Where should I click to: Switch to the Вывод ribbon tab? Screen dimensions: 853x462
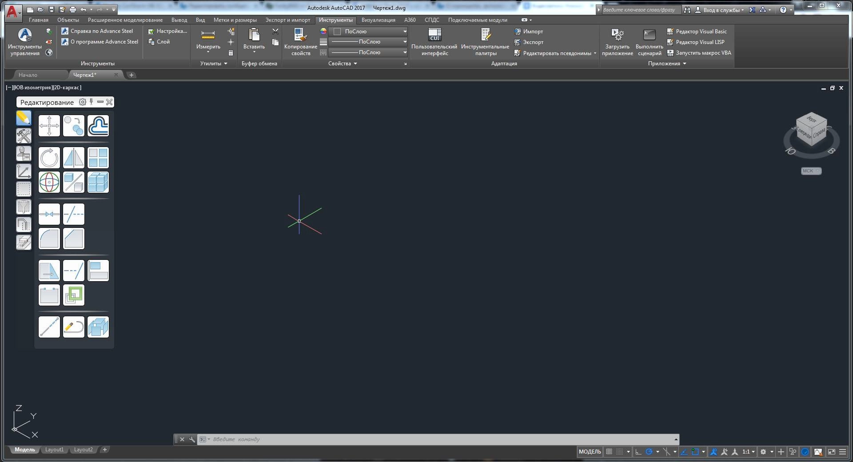[x=179, y=20]
